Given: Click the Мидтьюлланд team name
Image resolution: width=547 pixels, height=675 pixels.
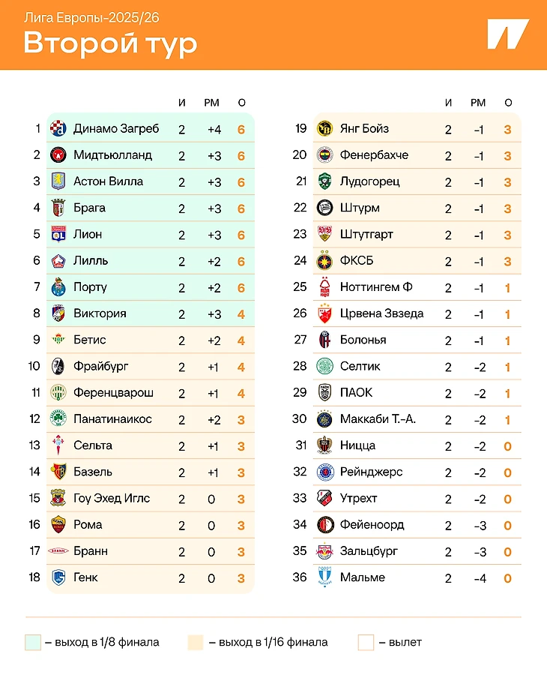Looking at the screenshot, I should coord(112,155).
